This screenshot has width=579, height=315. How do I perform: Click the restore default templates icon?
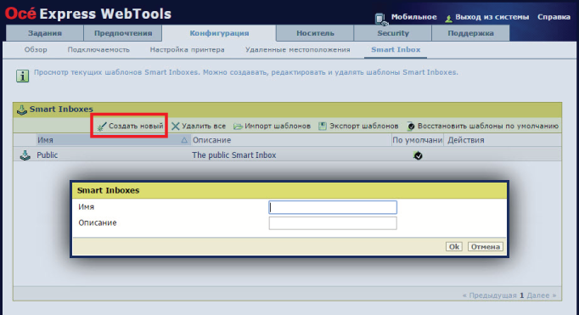click(x=411, y=127)
